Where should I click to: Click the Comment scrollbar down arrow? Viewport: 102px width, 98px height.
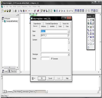[x=69, y=50]
